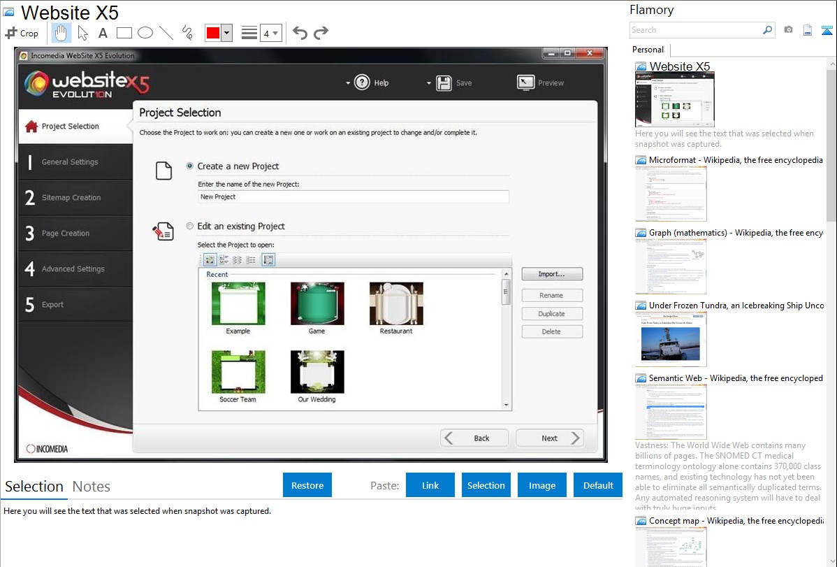This screenshot has width=837, height=567.
Task: Open the annotation color dropdown arrow
Action: tap(227, 33)
